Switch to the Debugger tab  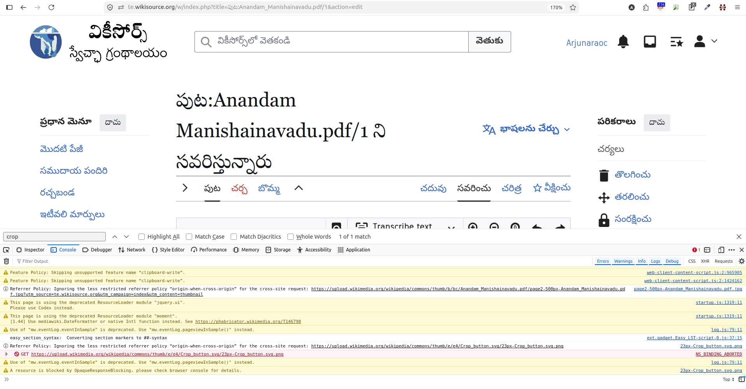97,250
